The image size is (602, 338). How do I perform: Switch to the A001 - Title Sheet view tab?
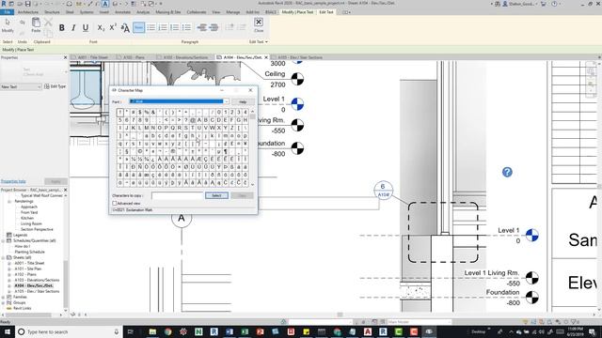pos(92,57)
